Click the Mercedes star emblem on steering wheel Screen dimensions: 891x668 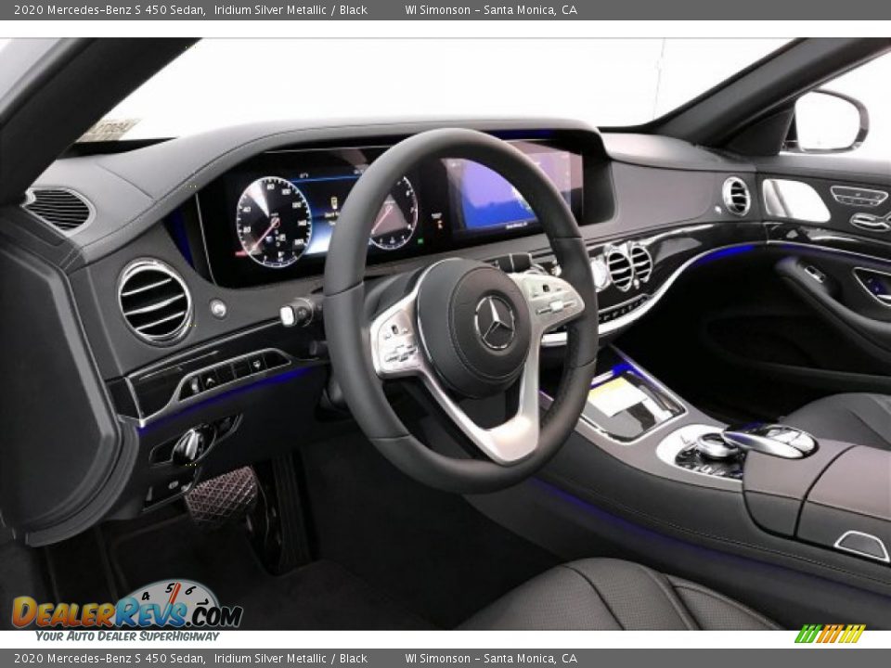(495, 322)
